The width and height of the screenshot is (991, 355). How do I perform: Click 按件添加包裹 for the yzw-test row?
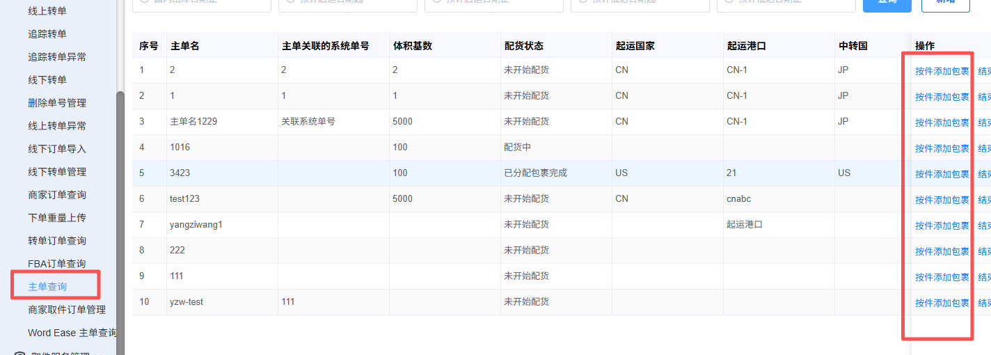[x=942, y=303]
